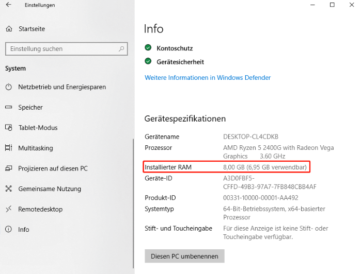Click the Multitasking icon
The height and width of the screenshot is (274, 361).
pos(8,148)
